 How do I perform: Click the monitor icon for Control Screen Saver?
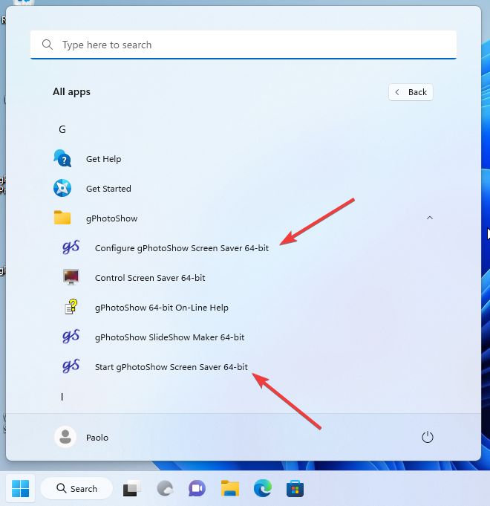tap(71, 277)
